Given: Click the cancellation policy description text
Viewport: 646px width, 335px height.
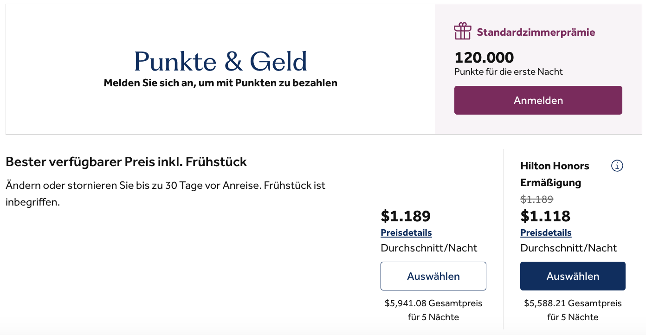Looking at the screenshot, I should [165, 193].
